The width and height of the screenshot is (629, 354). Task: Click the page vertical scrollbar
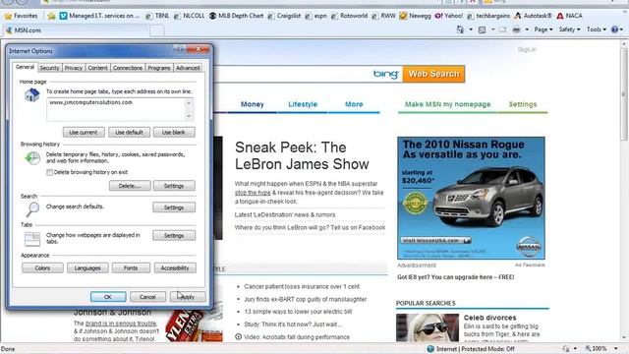coord(623,190)
